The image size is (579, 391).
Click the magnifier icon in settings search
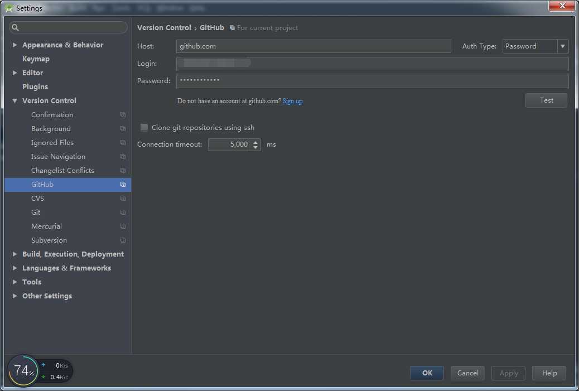coord(15,27)
